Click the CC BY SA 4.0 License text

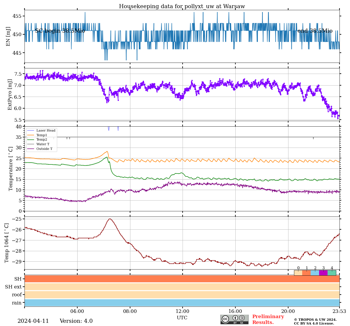click(x=314, y=323)
